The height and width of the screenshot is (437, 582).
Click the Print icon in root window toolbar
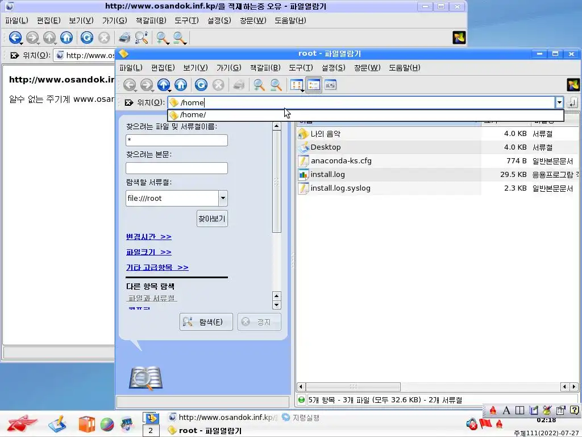[x=239, y=85]
